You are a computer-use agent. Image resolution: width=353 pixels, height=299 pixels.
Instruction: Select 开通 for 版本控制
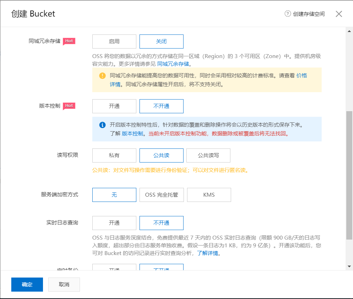pyautogui.click(x=114, y=106)
